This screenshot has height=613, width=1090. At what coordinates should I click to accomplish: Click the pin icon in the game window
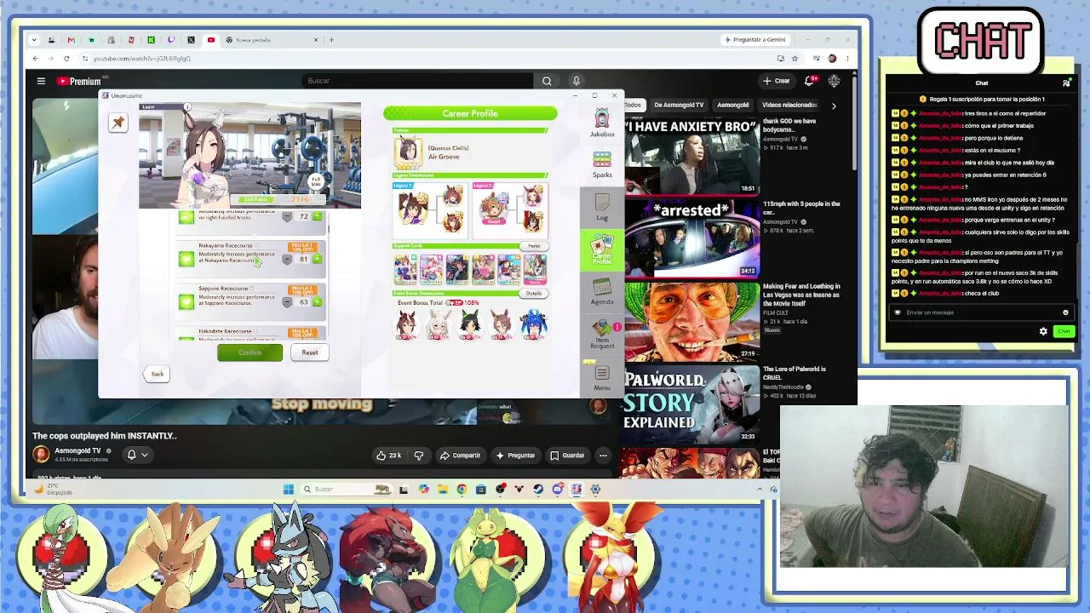tap(118, 123)
